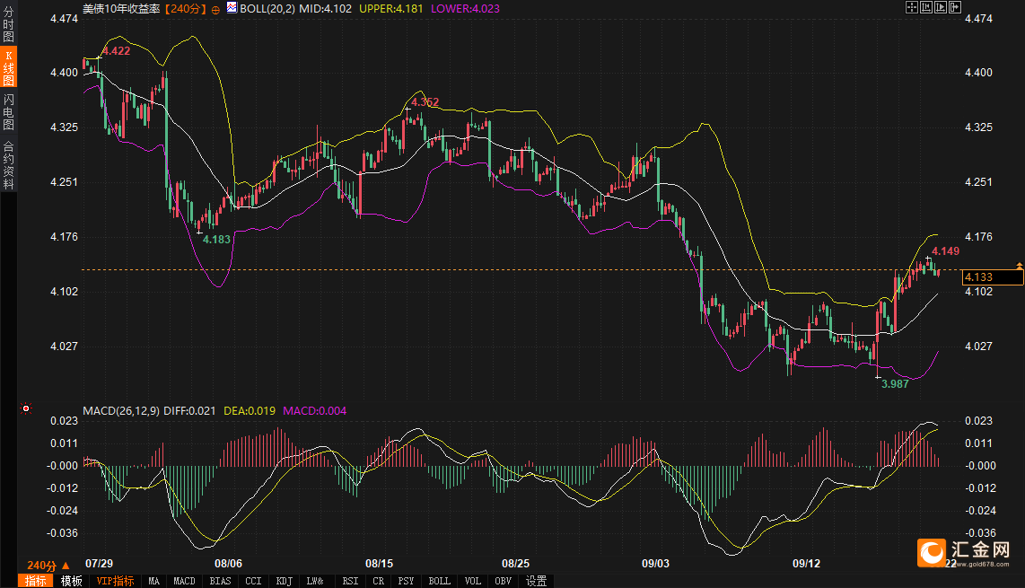
Task: Apply the KDJ indicator
Action: [x=285, y=581]
